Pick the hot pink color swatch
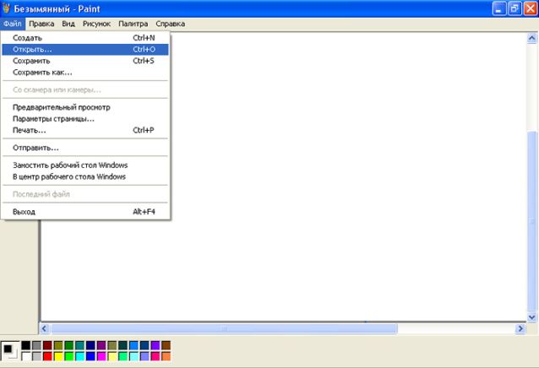The image size is (539, 368). [155, 356]
